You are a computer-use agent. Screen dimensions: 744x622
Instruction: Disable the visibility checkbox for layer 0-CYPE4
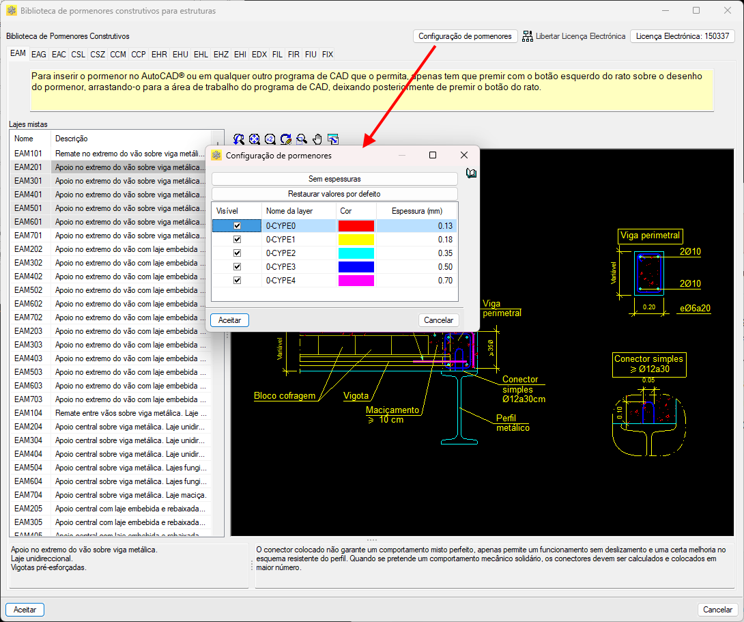[x=237, y=281]
